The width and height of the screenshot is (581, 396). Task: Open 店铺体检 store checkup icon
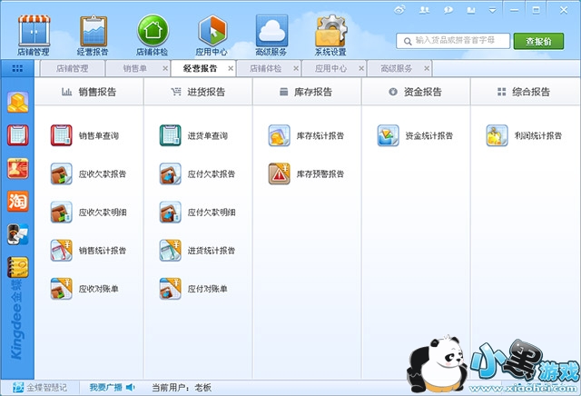[x=153, y=35]
